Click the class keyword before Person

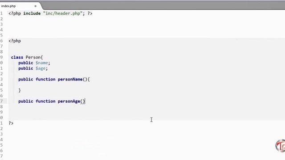(17, 57)
